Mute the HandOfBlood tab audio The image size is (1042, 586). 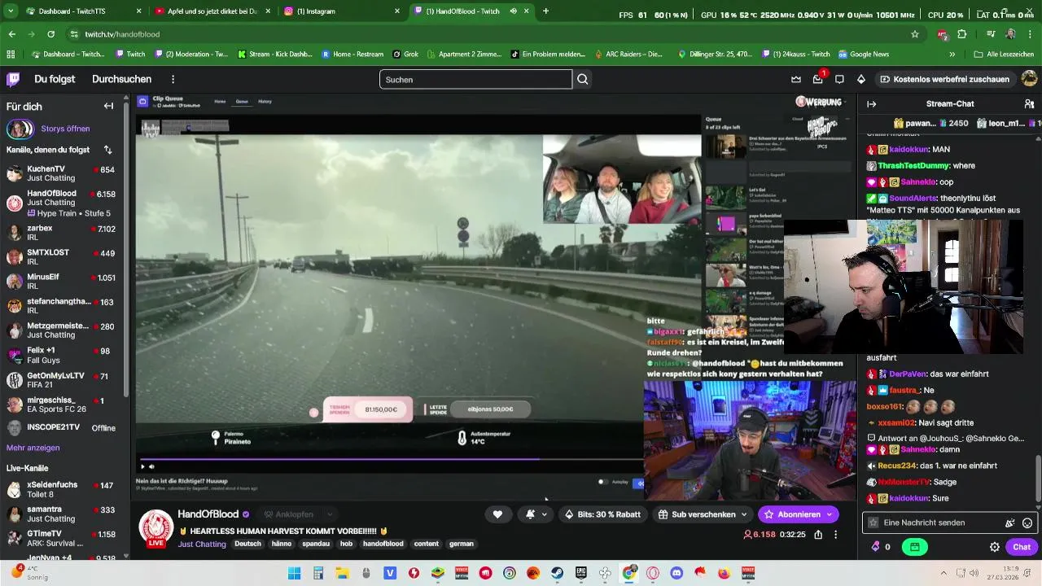click(514, 11)
